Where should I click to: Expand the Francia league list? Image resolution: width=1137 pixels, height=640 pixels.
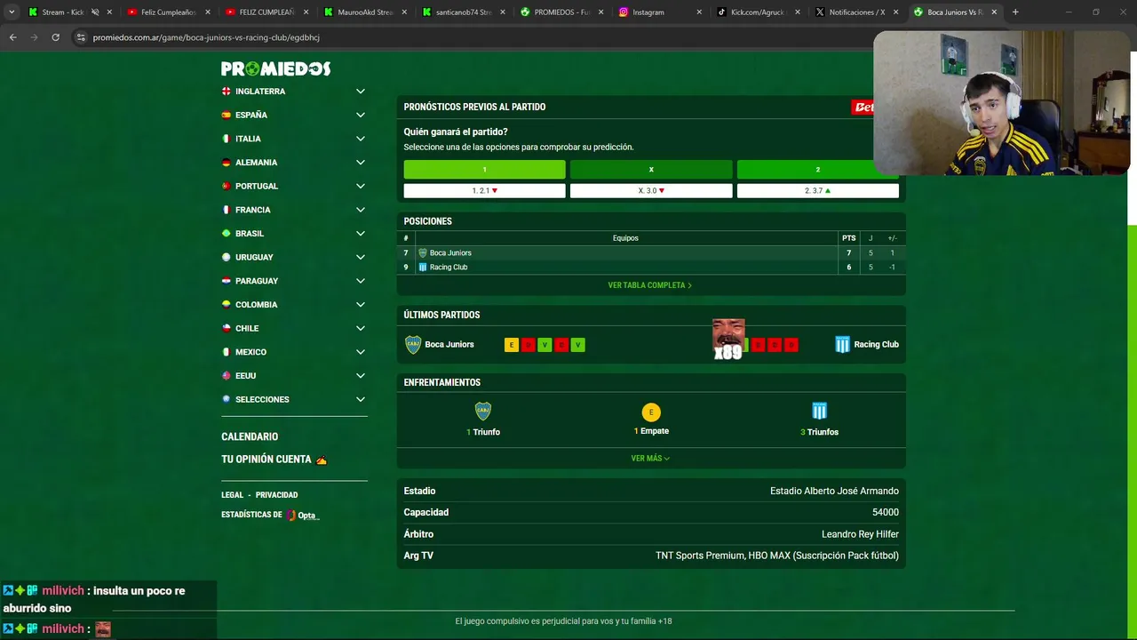point(361,210)
